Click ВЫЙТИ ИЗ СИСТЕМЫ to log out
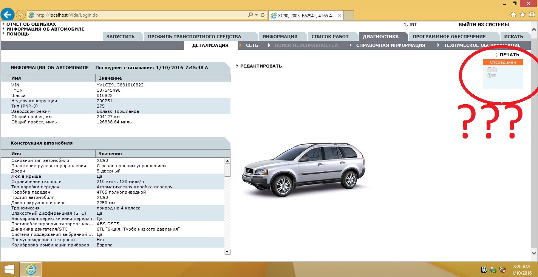 pyautogui.click(x=484, y=25)
